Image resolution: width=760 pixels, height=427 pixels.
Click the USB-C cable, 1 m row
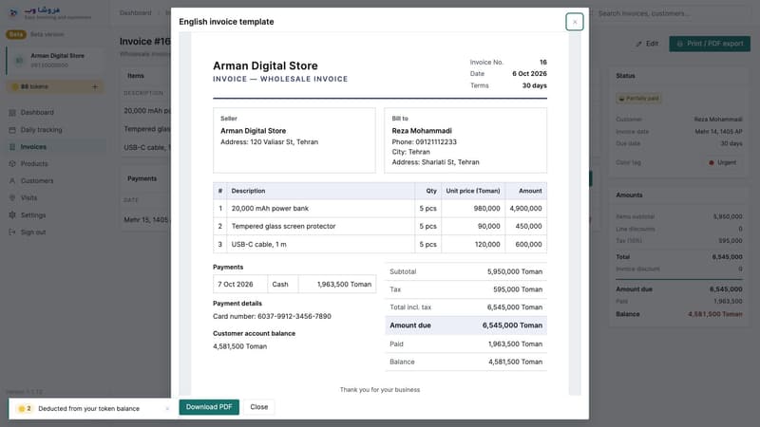coord(380,244)
